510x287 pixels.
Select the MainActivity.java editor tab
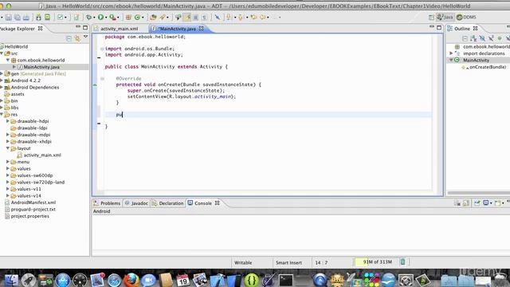pos(177,29)
